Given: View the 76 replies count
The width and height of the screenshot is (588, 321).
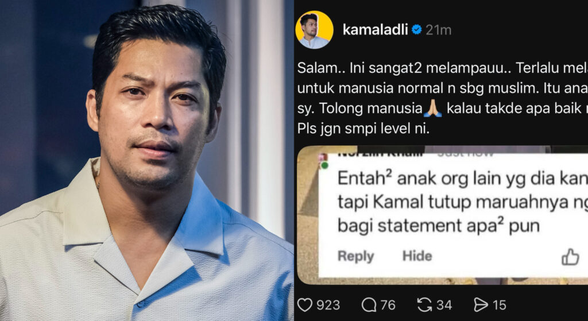Looking at the screenshot, I should click(x=388, y=305).
